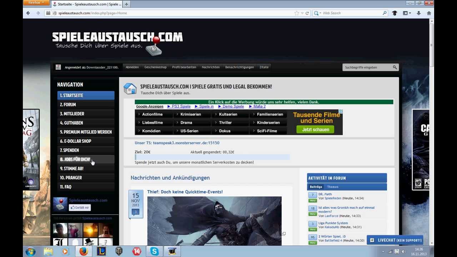Expand the Livechat plus icon

372,240
